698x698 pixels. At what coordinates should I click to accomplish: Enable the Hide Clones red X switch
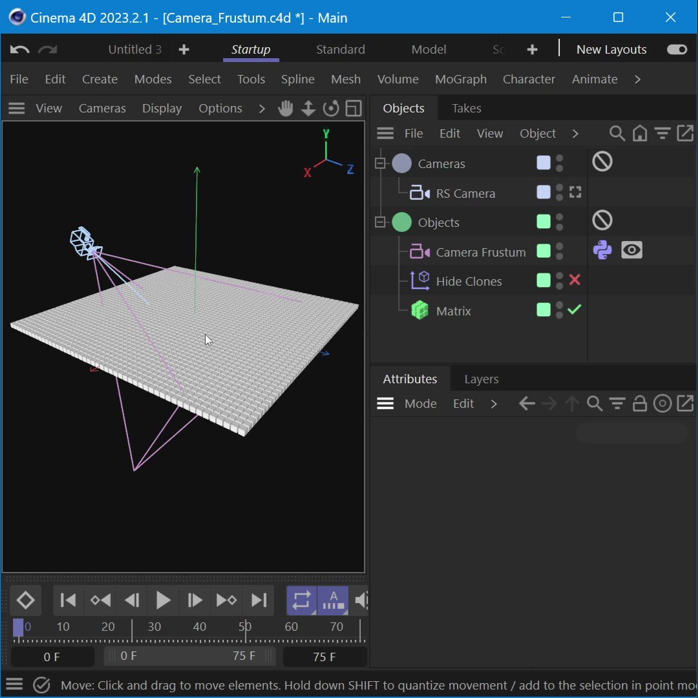(x=575, y=280)
